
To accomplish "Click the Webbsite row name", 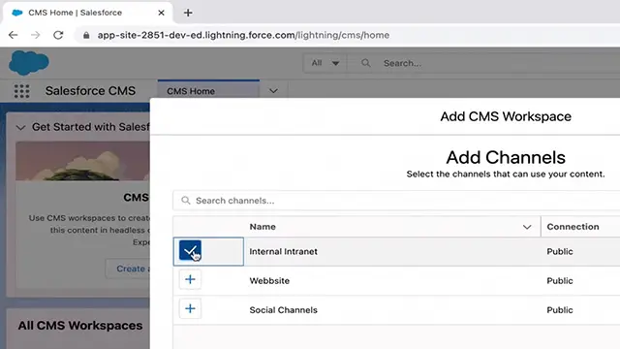I will 269,281.
